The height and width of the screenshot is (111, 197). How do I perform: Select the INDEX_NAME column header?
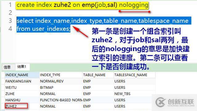(x=22, y=75)
